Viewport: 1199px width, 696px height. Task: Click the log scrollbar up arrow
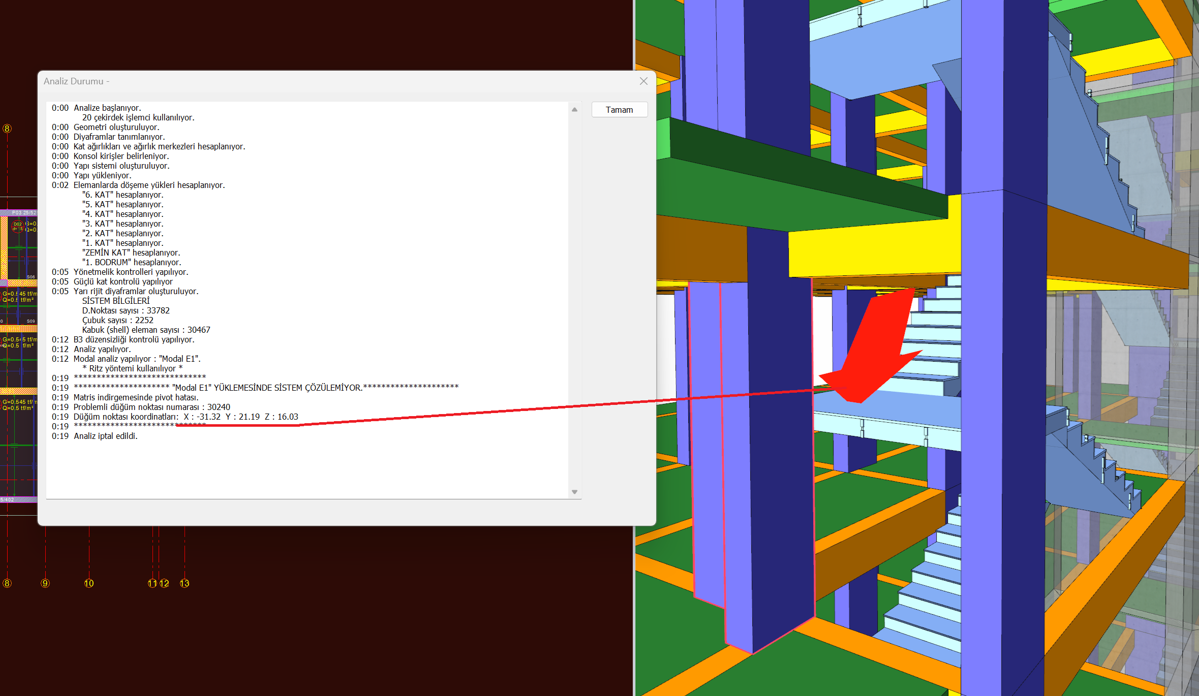click(x=574, y=110)
